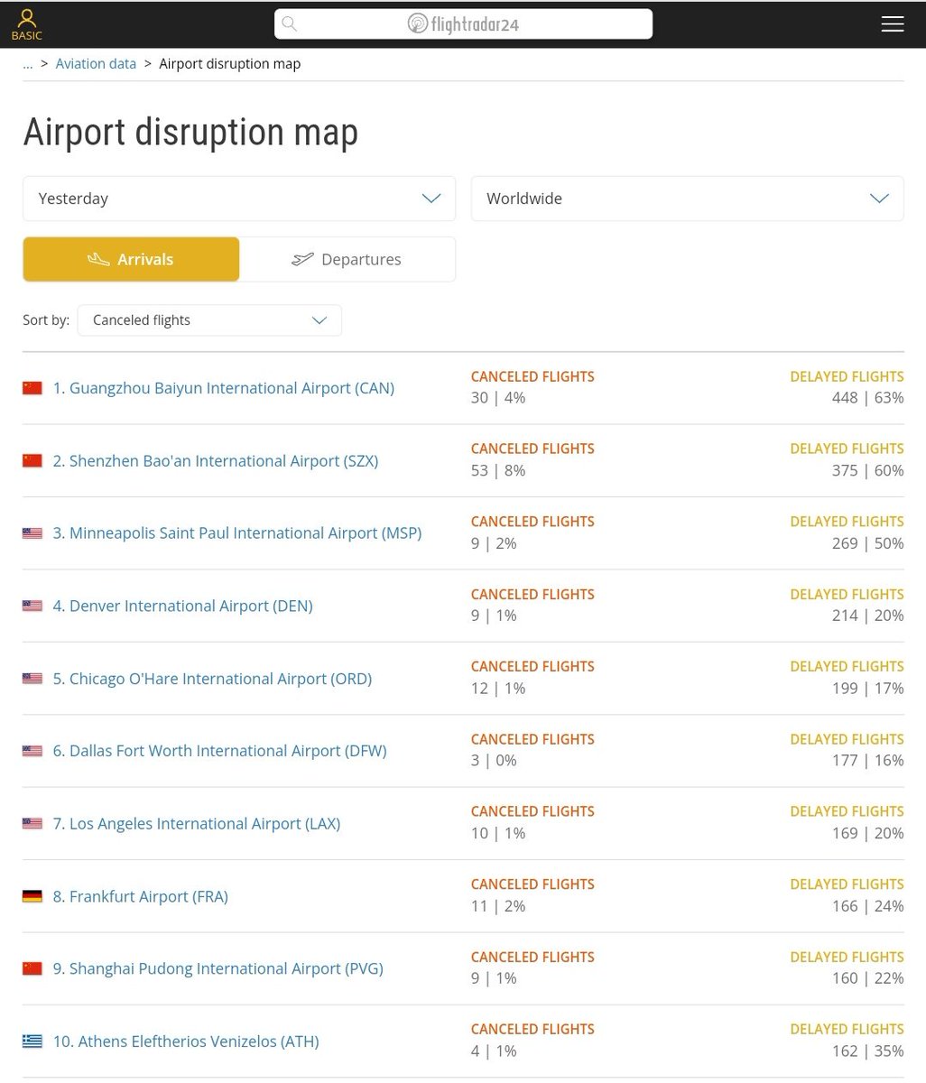Open the Sort by Canceled flights dropdown
The width and height of the screenshot is (926, 1083).
[x=209, y=320]
